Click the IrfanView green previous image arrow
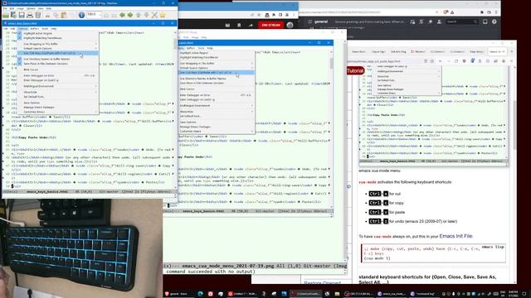The width and height of the screenshot is (531, 298). (122, 15)
